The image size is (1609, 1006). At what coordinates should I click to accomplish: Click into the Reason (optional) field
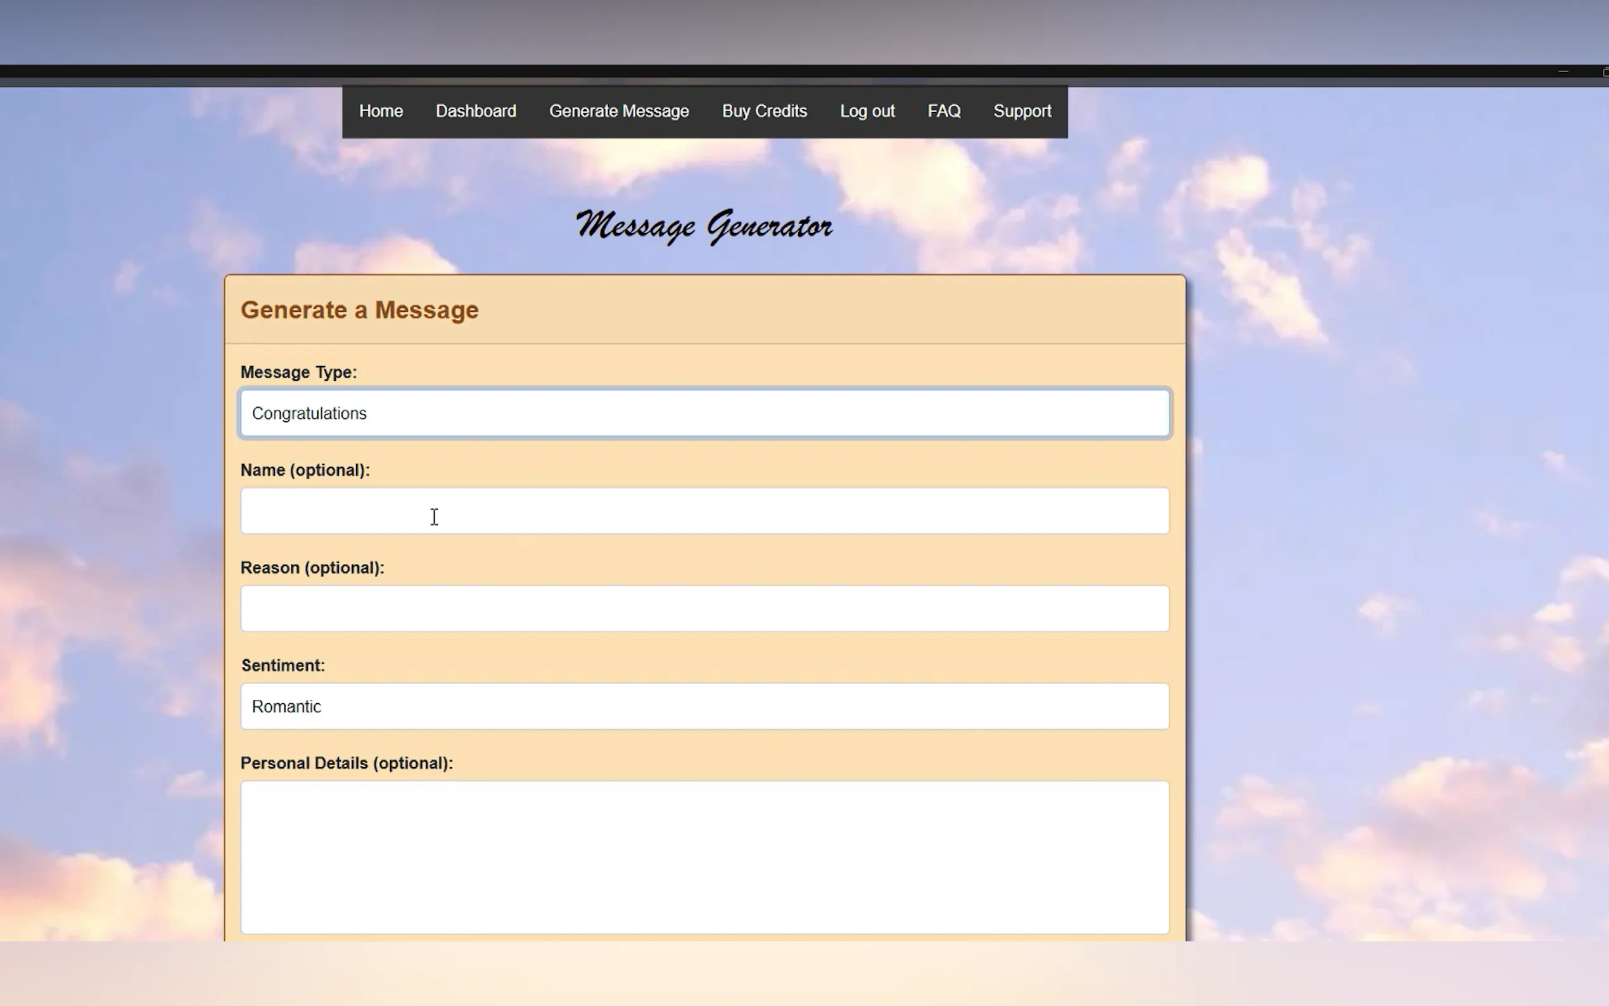[704, 608]
